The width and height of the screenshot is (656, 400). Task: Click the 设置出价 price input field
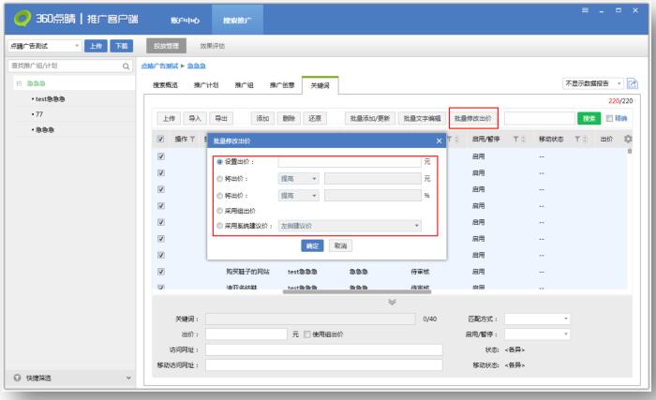click(x=348, y=161)
